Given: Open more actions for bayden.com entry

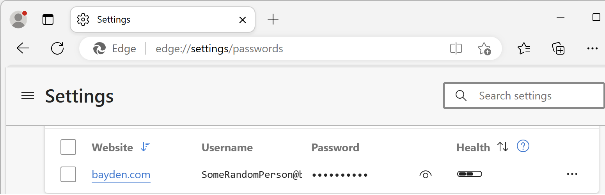Looking at the screenshot, I should (572, 174).
